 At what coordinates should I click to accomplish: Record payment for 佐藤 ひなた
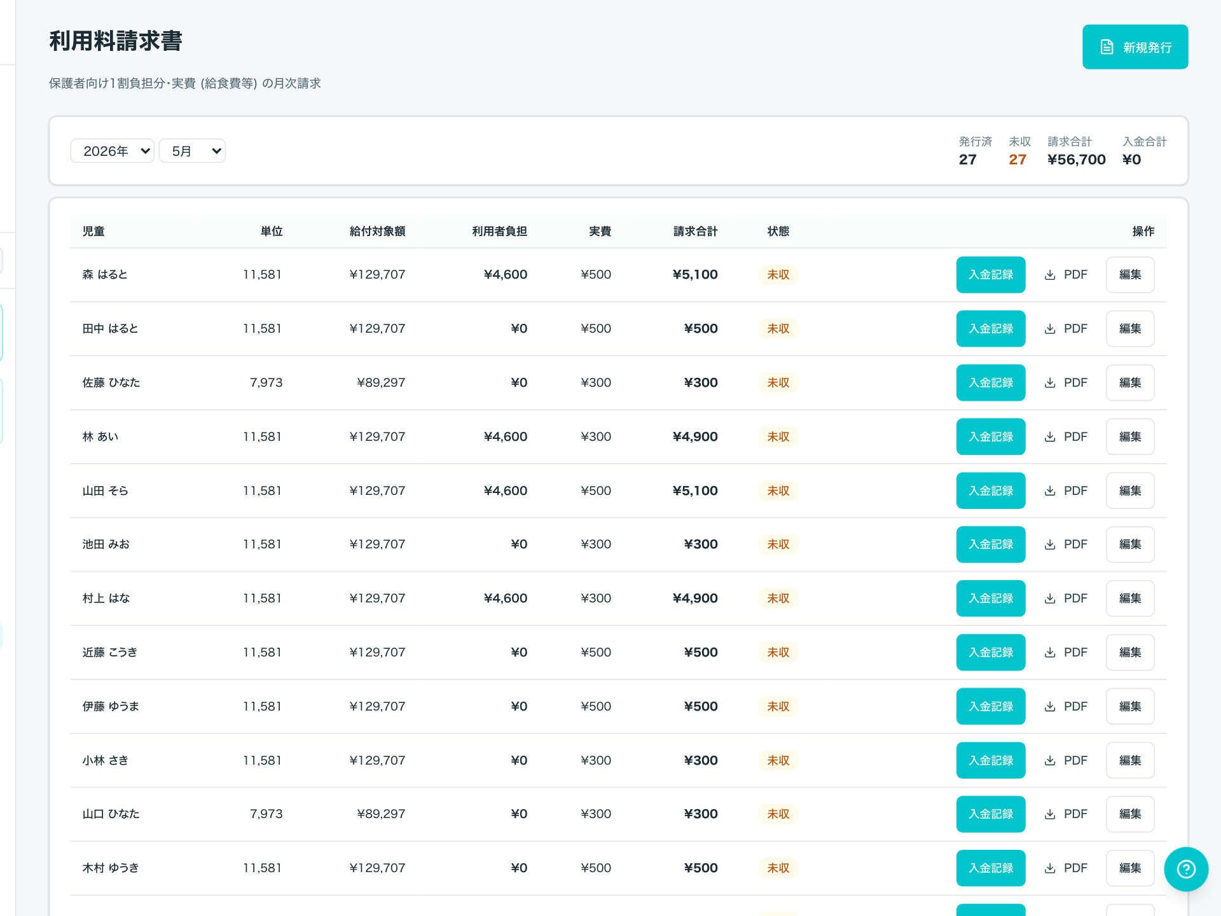tap(991, 383)
